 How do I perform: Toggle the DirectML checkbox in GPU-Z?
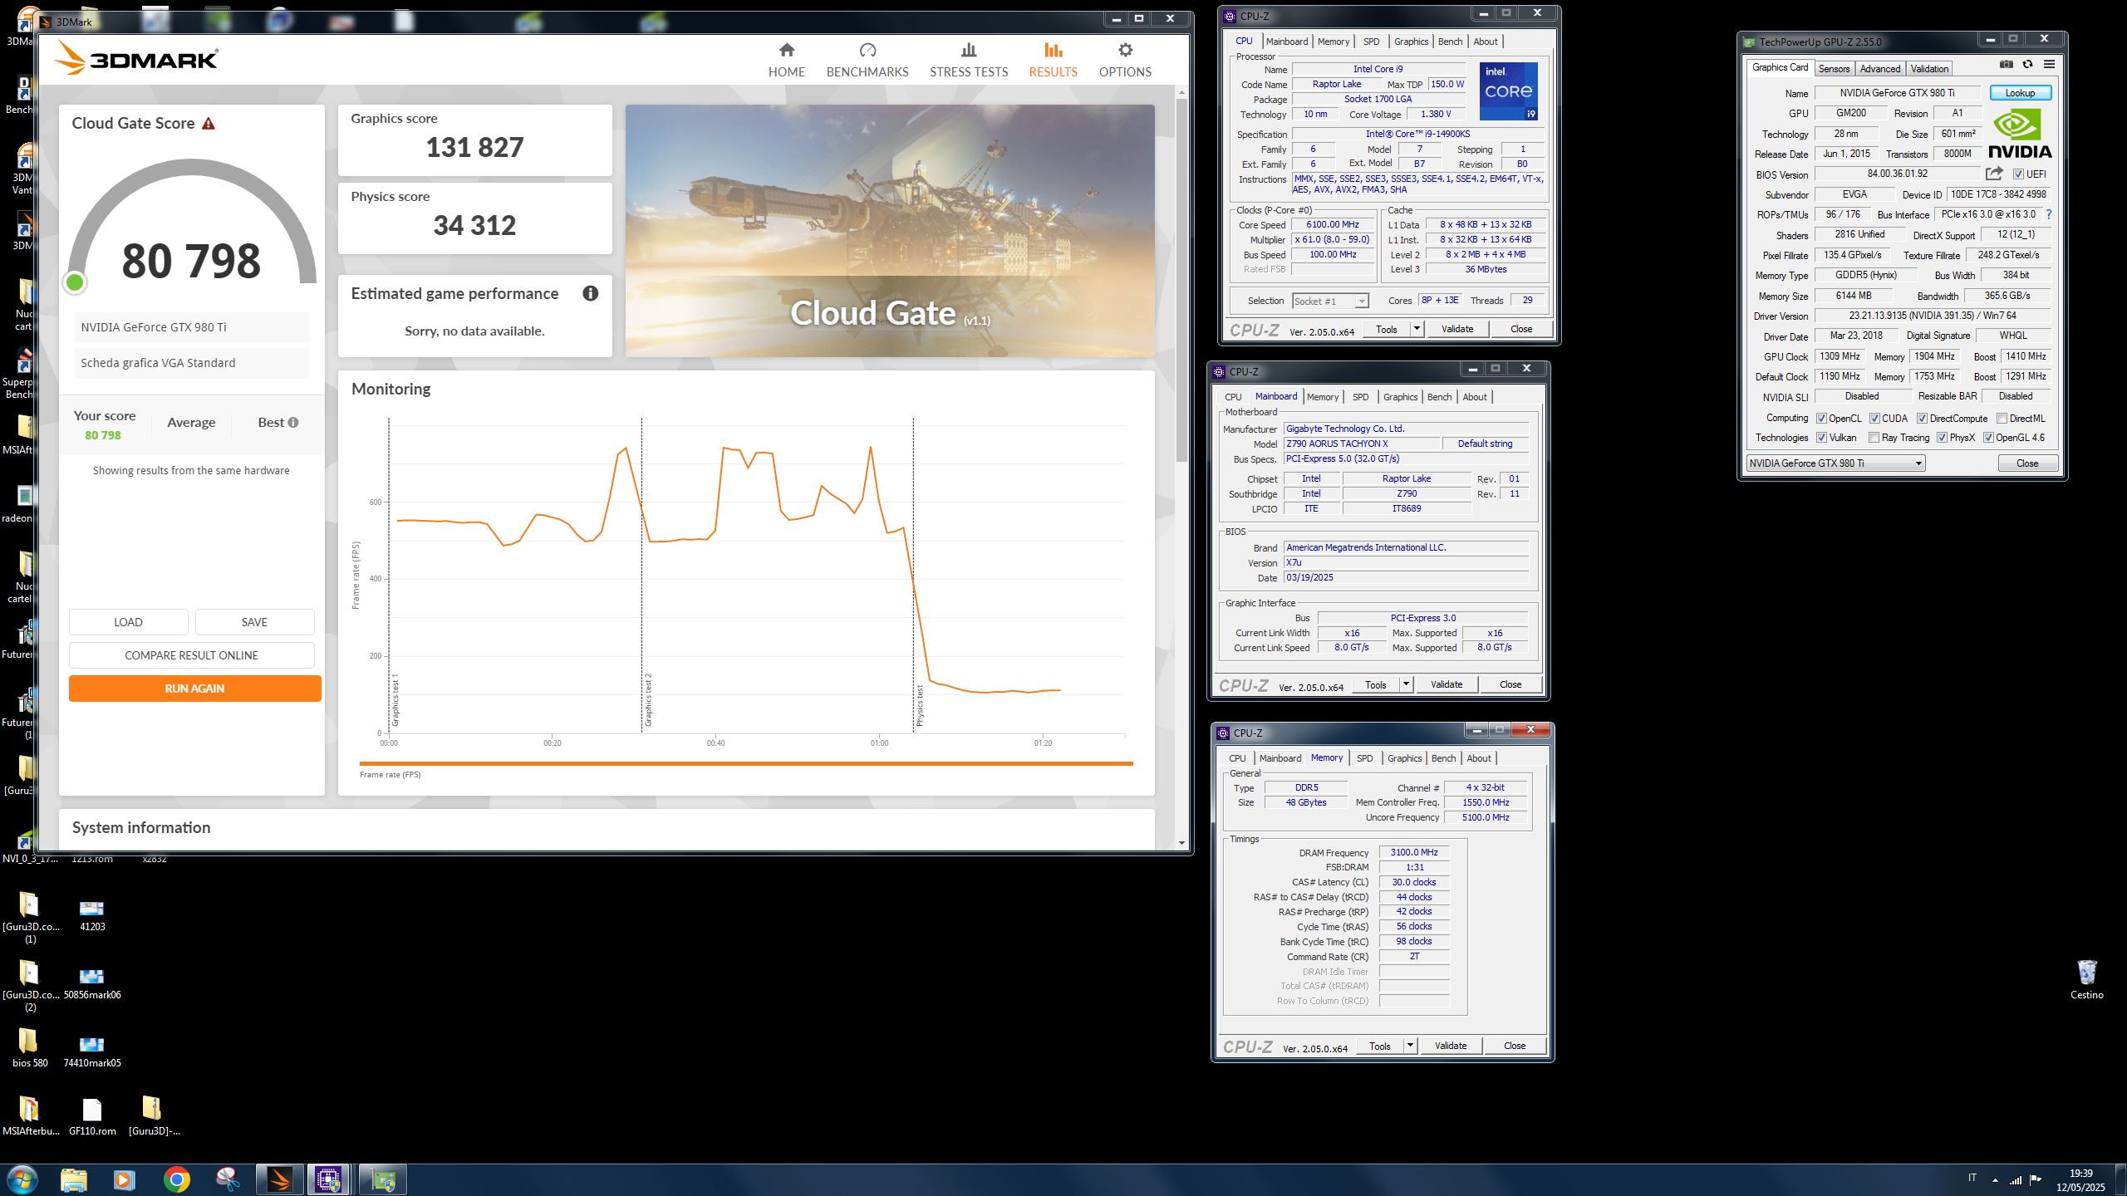(2002, 419)
